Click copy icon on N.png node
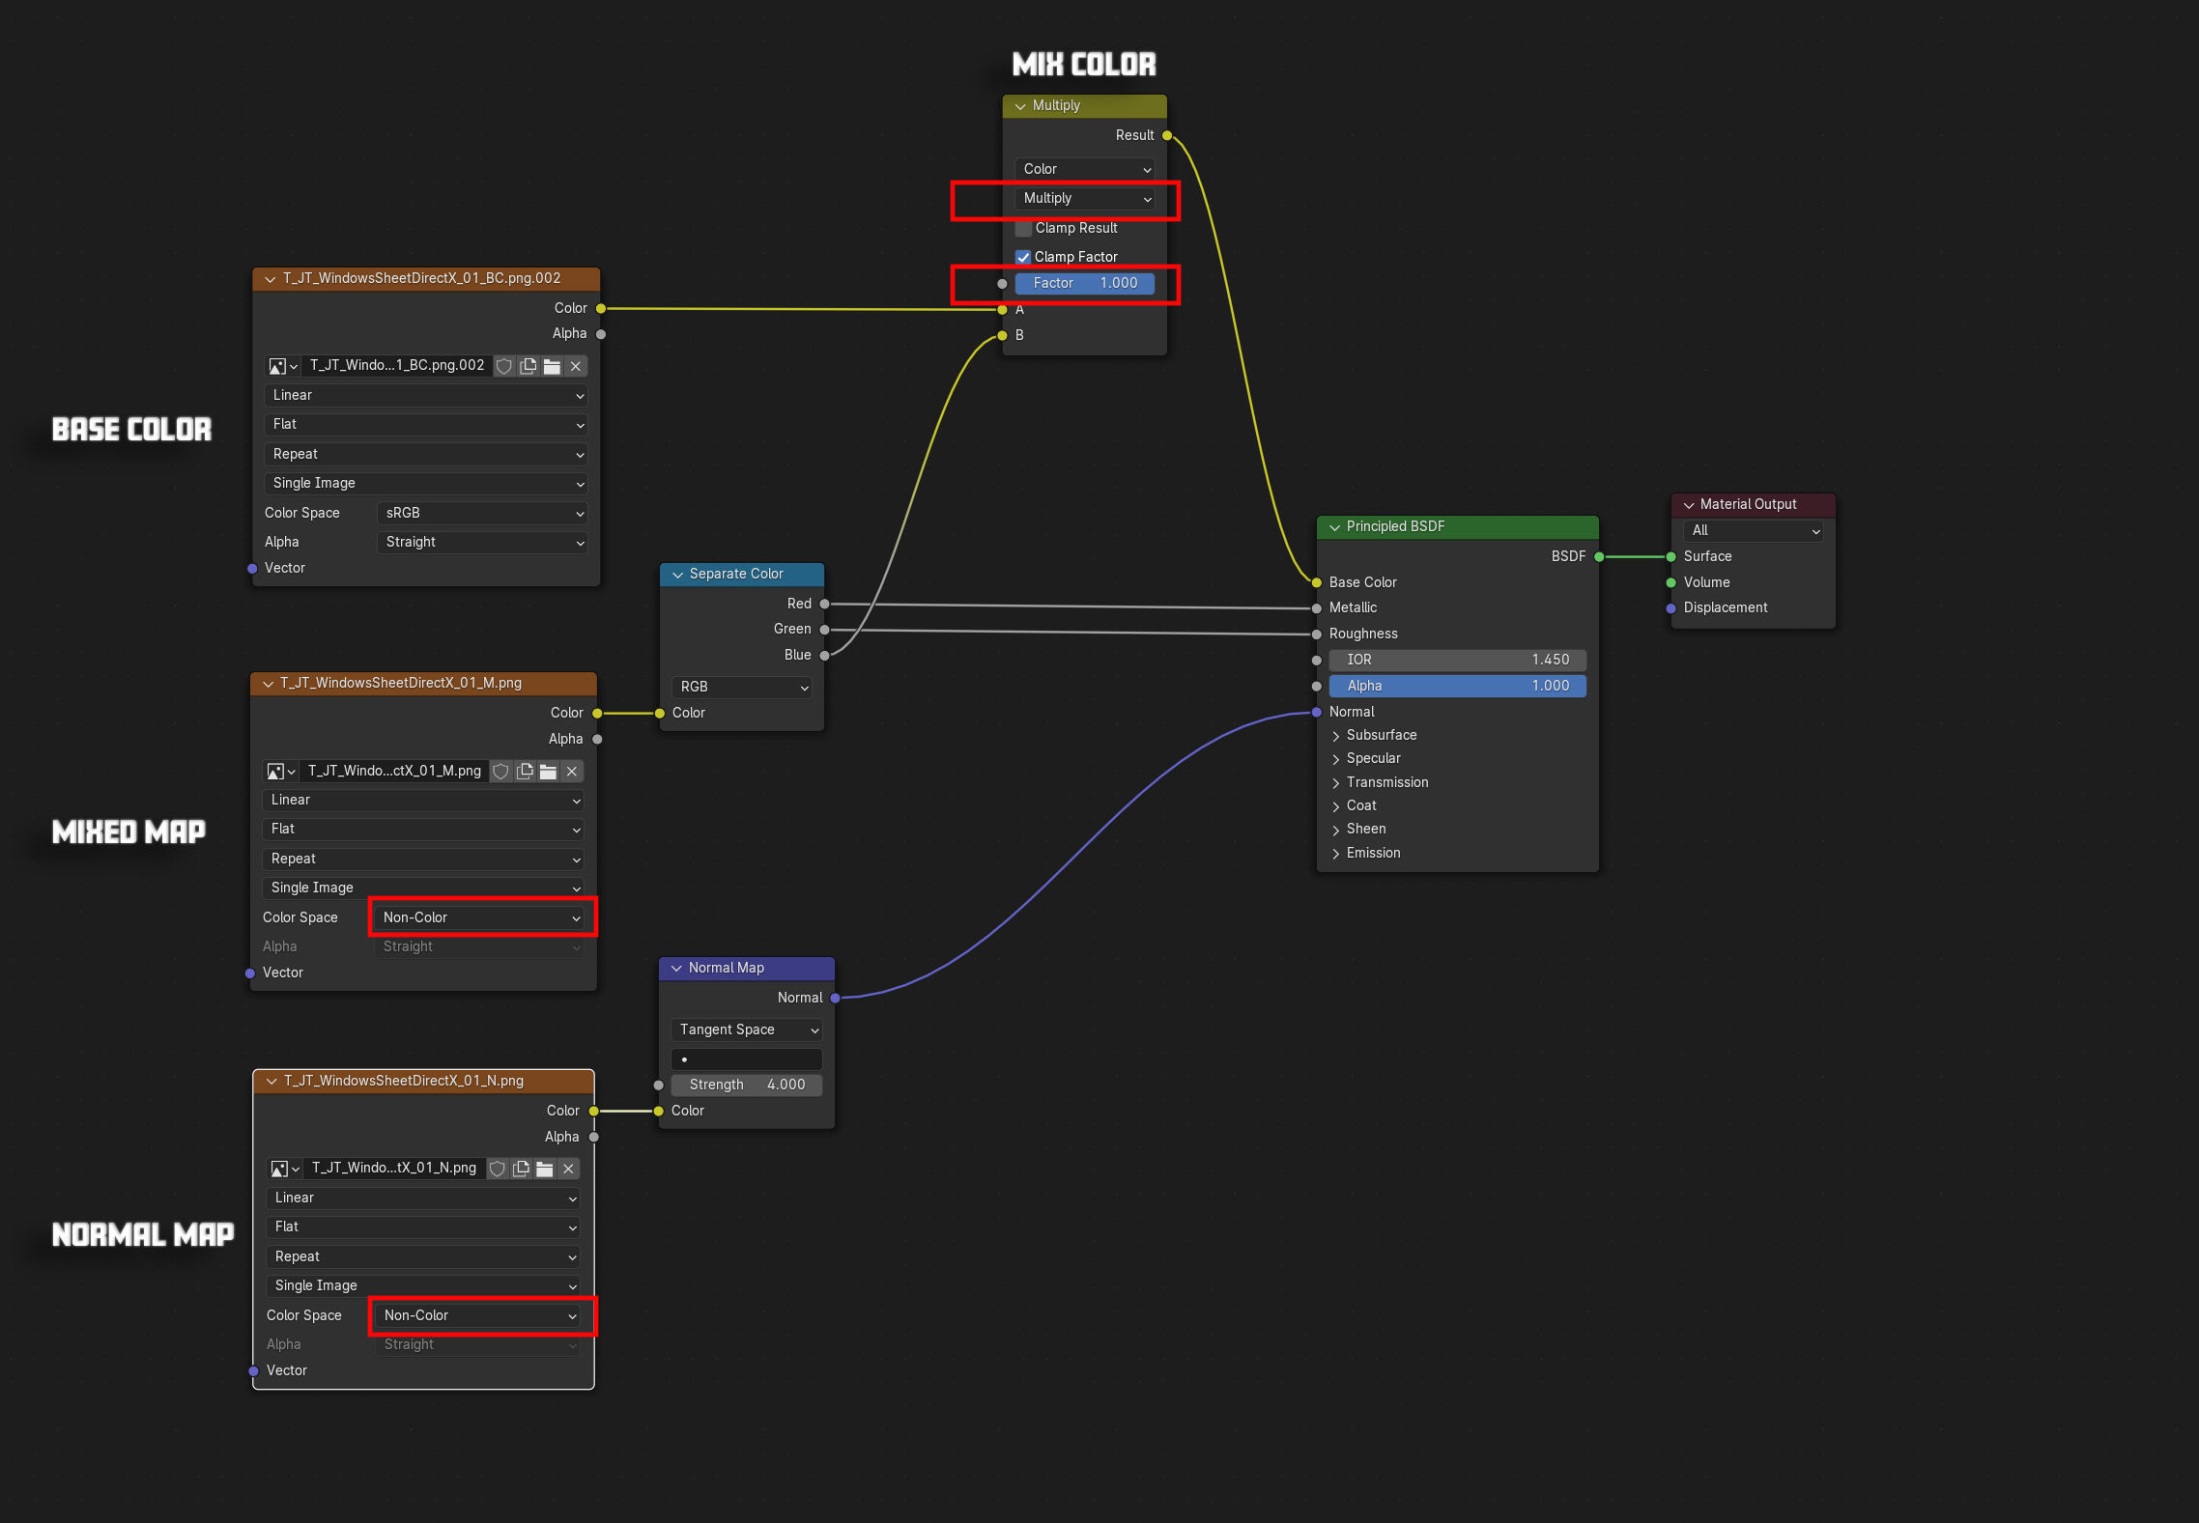The image size is (2199, 1523). click(x=522, y=1169)
